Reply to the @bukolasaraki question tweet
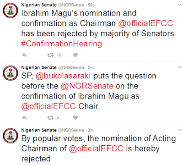Screen dimensions: 183x165 [24, 117]
